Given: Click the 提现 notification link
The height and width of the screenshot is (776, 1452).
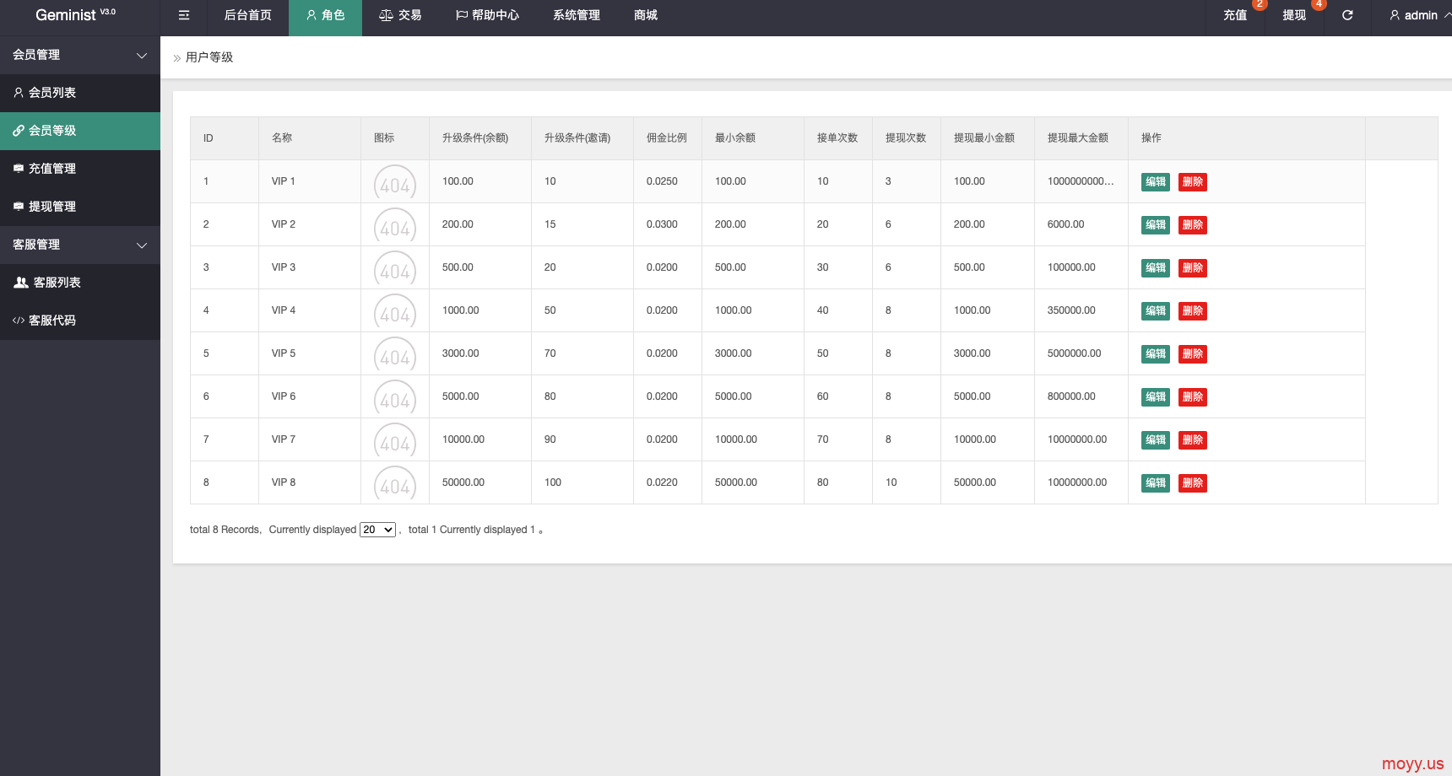Looking at the screenshot, I should point(1294,15).
